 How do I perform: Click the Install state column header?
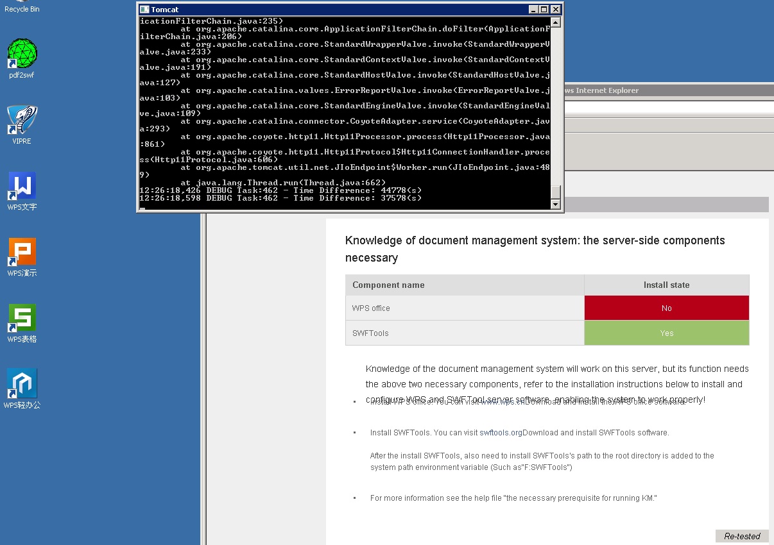click(x=667, y=285)
